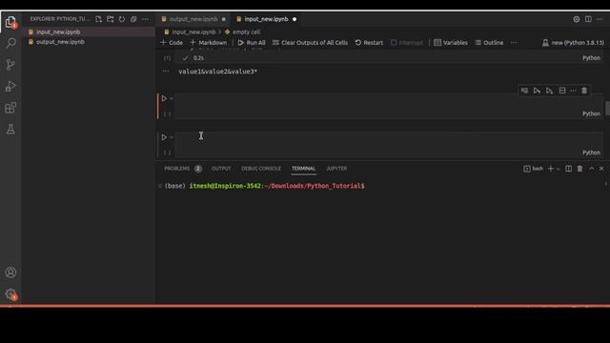Open the Output panel tab
Screen dimensions: 610x343
[x=221, y=169]
